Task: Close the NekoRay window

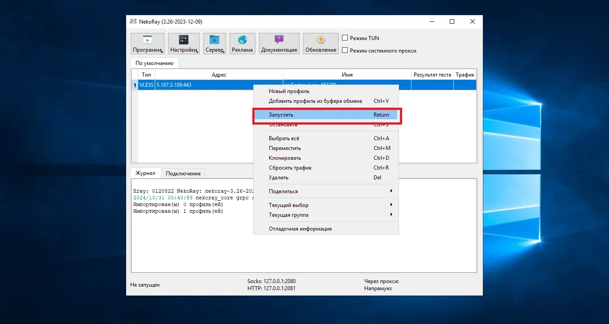Action: [x=473, y=21]
